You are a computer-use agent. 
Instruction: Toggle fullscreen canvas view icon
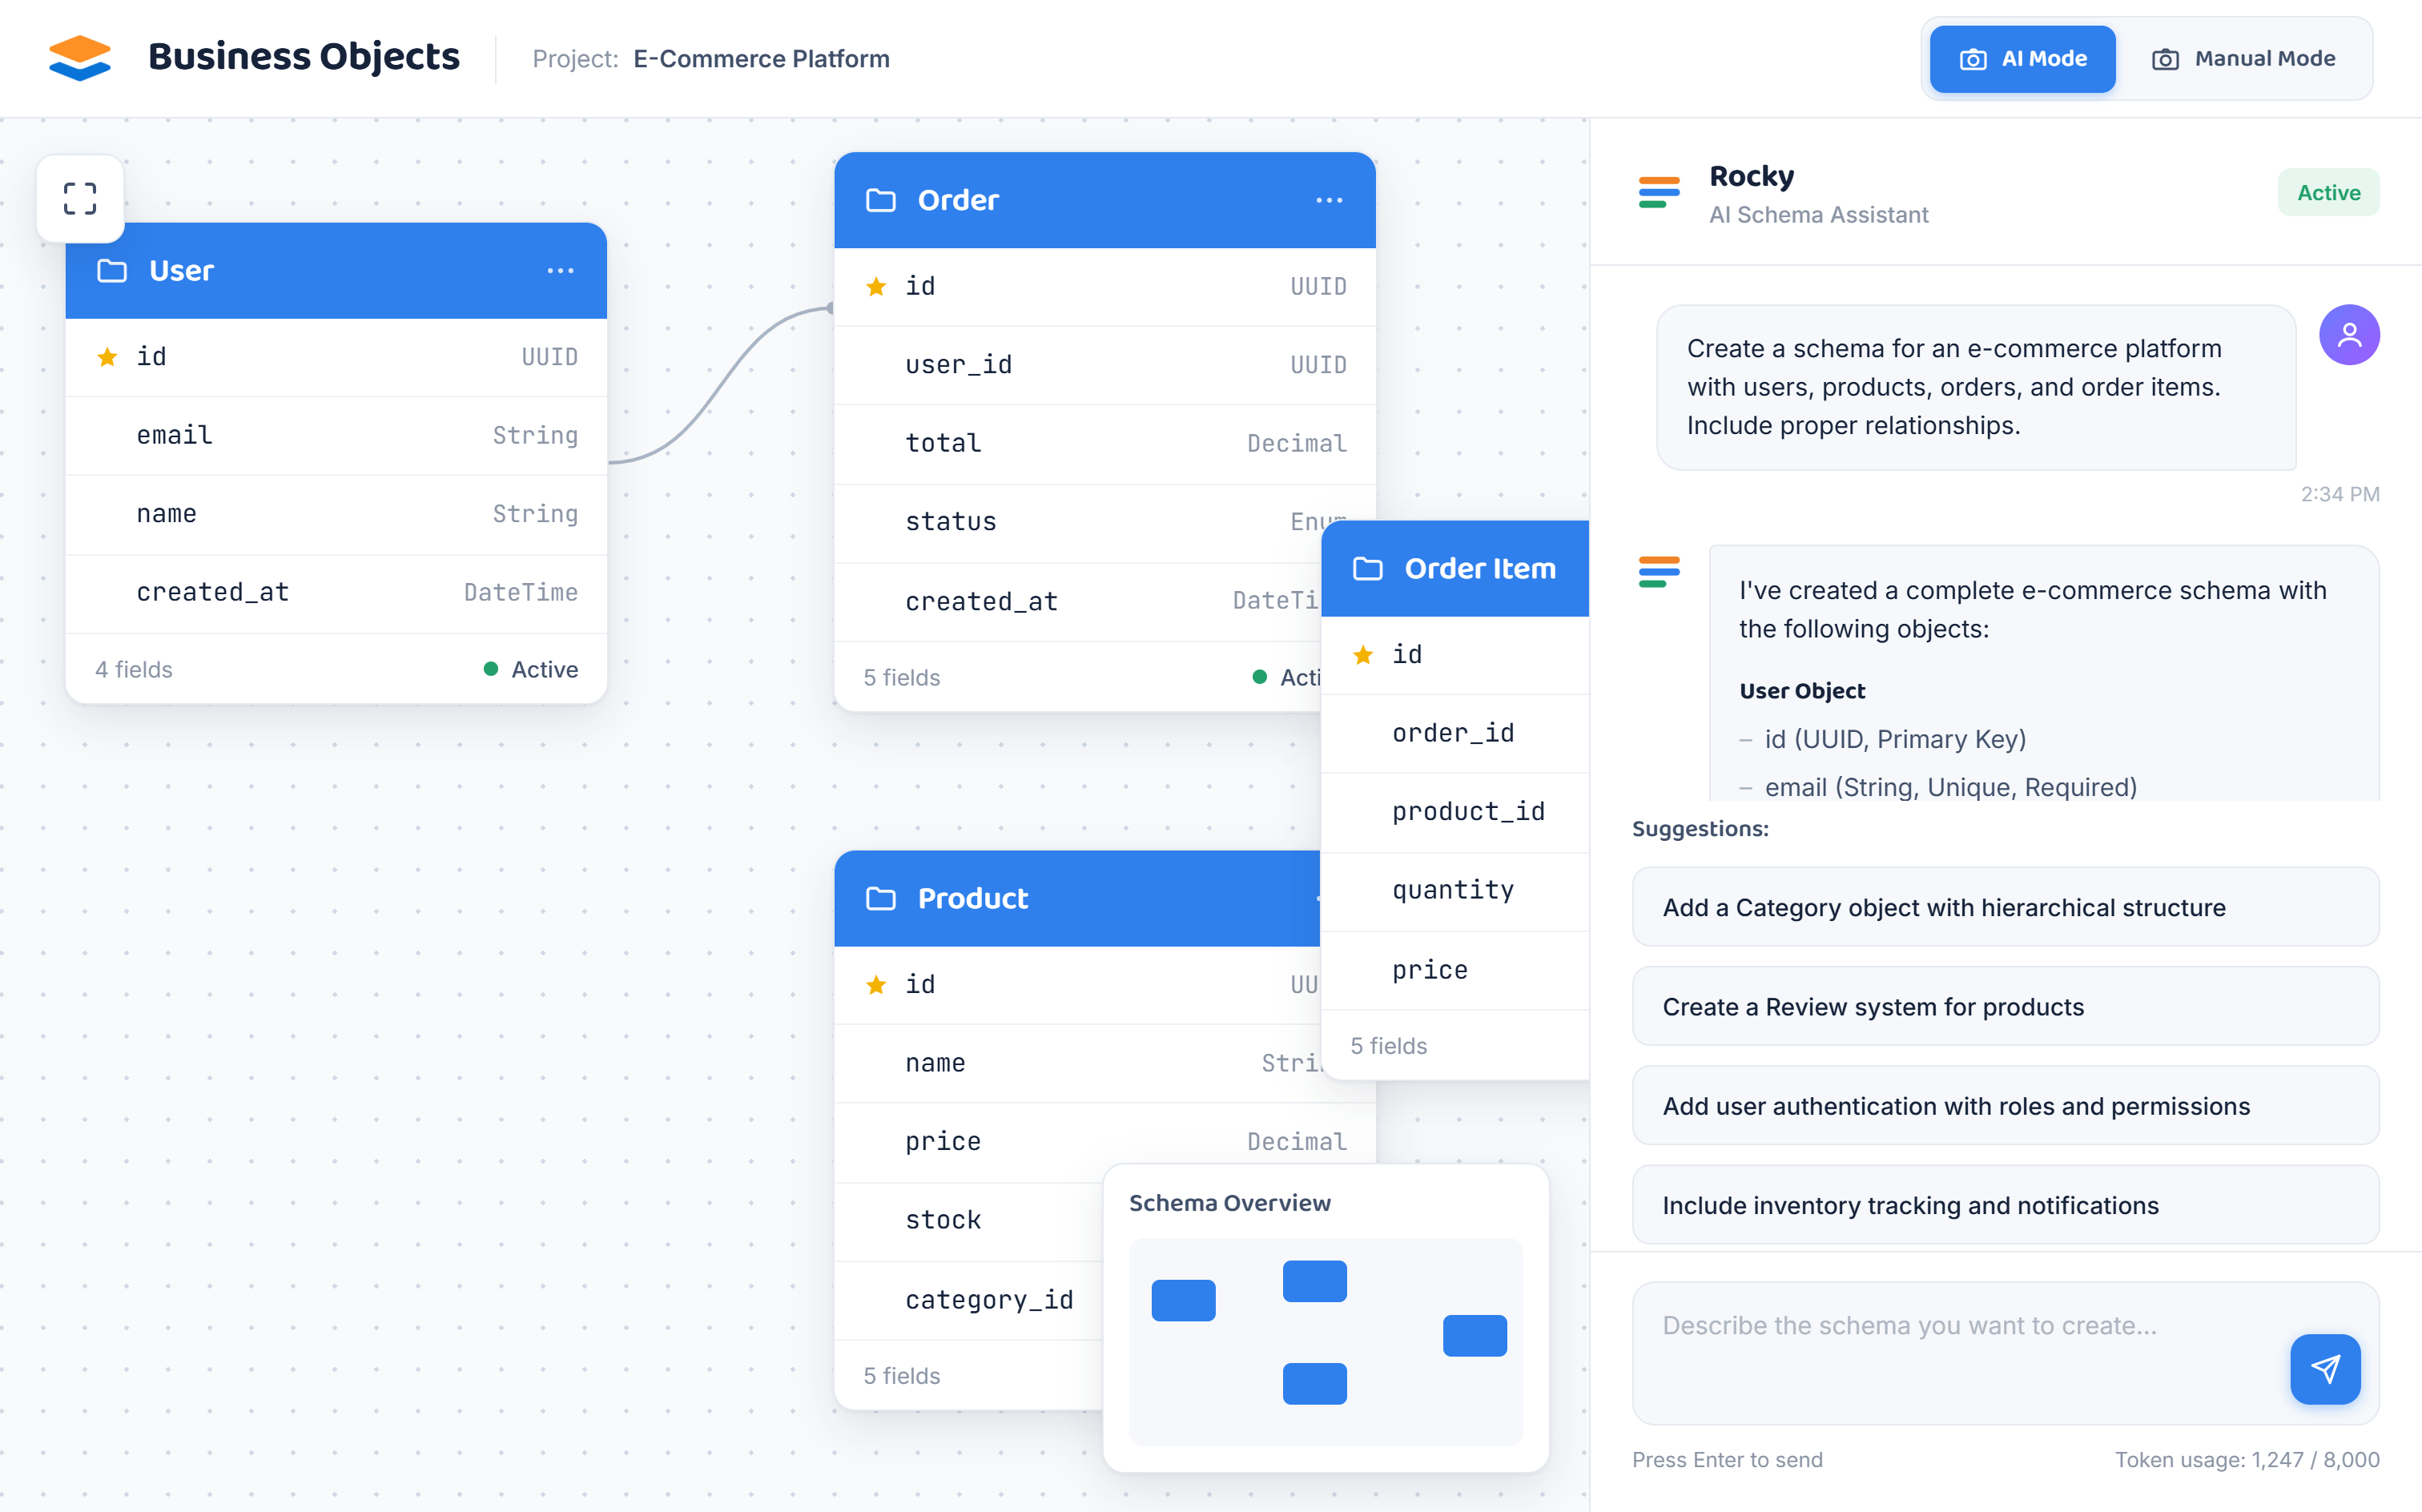(80, 198)
